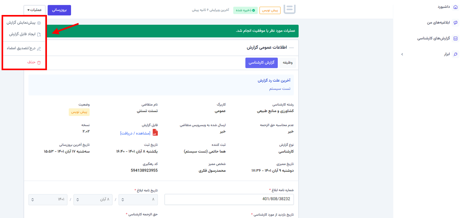Screen dimensions: 462x218
Task: Open ابلاغیه‌های من in sidebar
Action: 438,22
